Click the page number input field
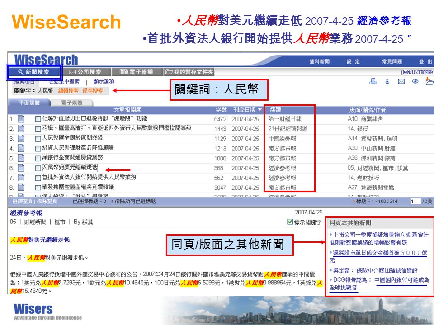434x325 pixels. (415, 201)
